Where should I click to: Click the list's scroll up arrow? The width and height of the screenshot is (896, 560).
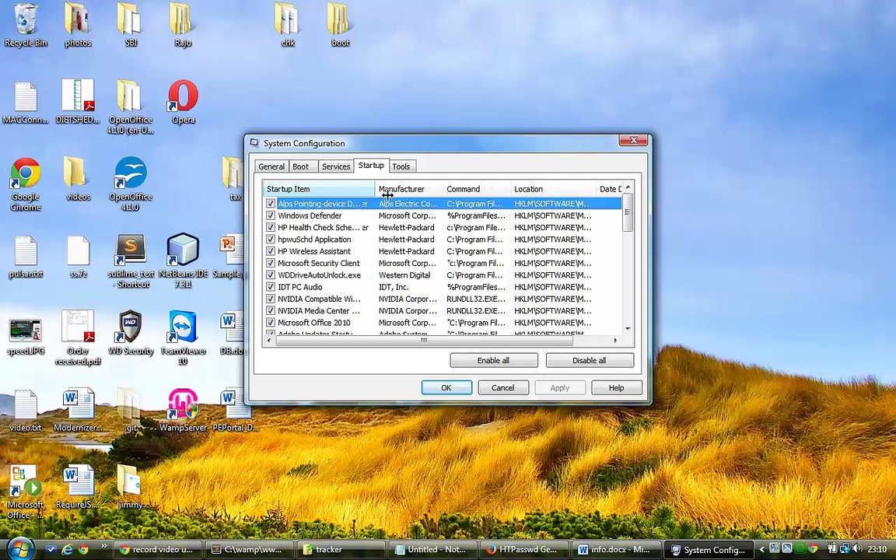[628, 187]
